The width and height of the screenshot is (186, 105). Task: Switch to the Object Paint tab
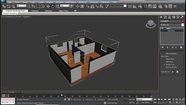[63, 11]
